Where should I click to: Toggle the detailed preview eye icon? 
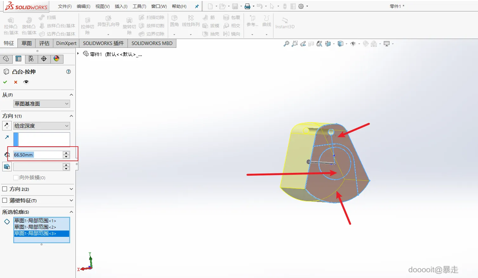click(x=26, y=82)
